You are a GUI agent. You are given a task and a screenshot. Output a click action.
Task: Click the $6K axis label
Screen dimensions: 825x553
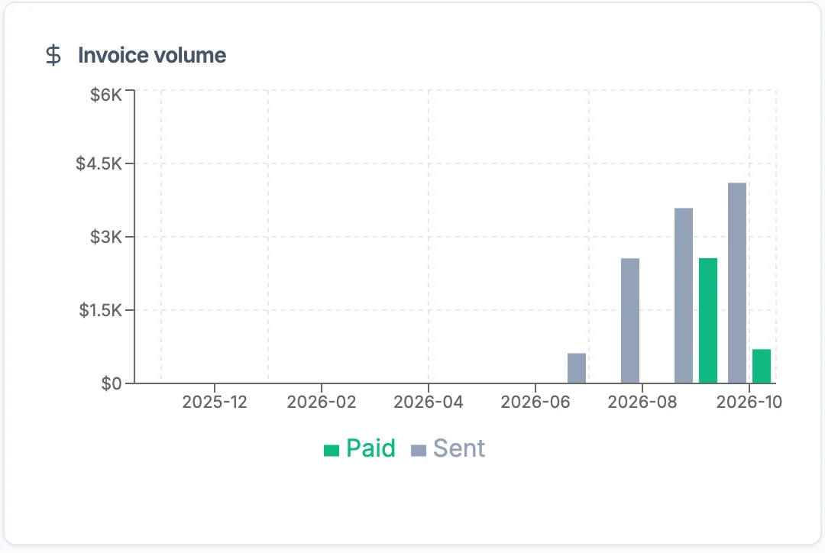(x=105, y=95)
